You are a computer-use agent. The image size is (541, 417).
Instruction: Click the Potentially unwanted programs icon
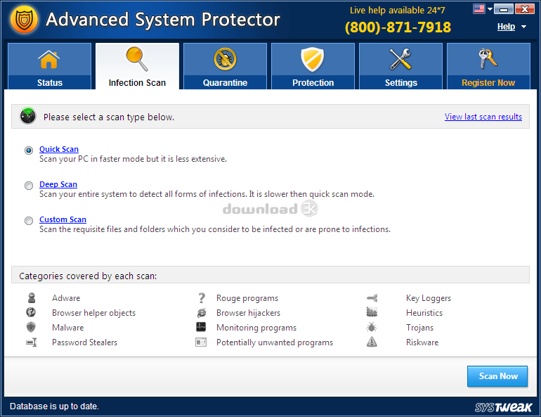(x=201, y=342)
